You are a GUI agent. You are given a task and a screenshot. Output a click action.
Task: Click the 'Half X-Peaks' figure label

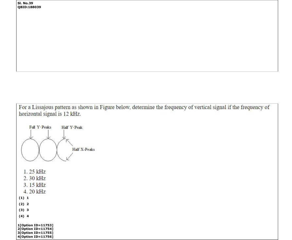pyautogui.click(x=83, y=149)
